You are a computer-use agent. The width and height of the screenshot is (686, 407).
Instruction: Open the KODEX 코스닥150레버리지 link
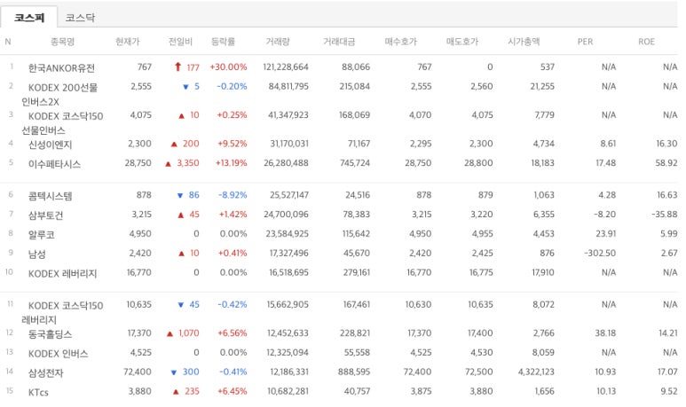click(62, 312)
